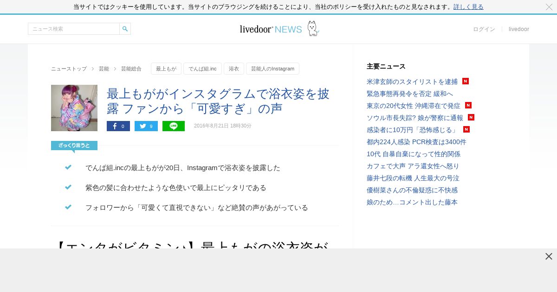Click summary line 紫色の髪に合わせたような色使い
This screenshot has height=292, width=557.
point(176,188)
